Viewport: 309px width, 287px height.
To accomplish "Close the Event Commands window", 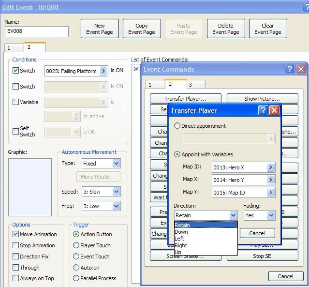I will pyautogui.click(x=301, y=69).
